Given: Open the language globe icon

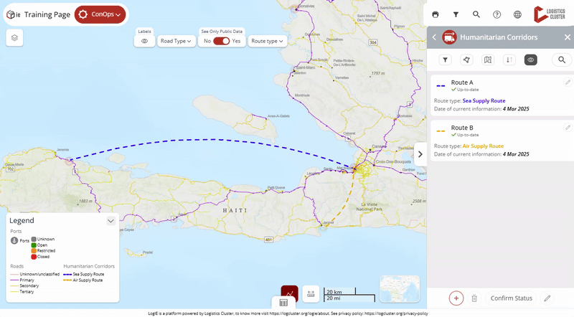Looking at the screenshot, I should [x=517, y=14].
